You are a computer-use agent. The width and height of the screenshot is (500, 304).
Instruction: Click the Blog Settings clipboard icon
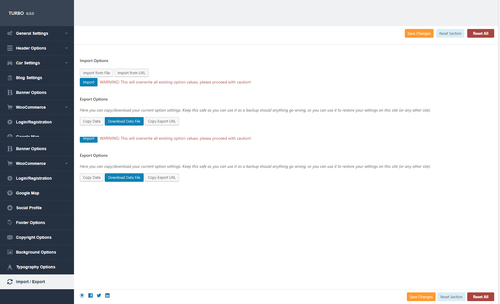(10, 78)
